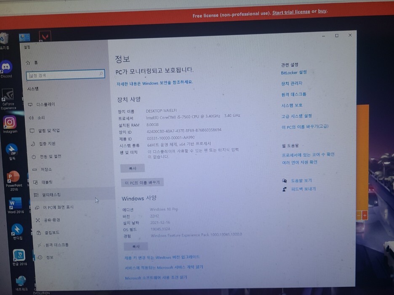Image resolution: width=394 pixels, height=295 pixels.
Task: Open the 반디집 desktop shortcut
Action: tap(17, 232)
